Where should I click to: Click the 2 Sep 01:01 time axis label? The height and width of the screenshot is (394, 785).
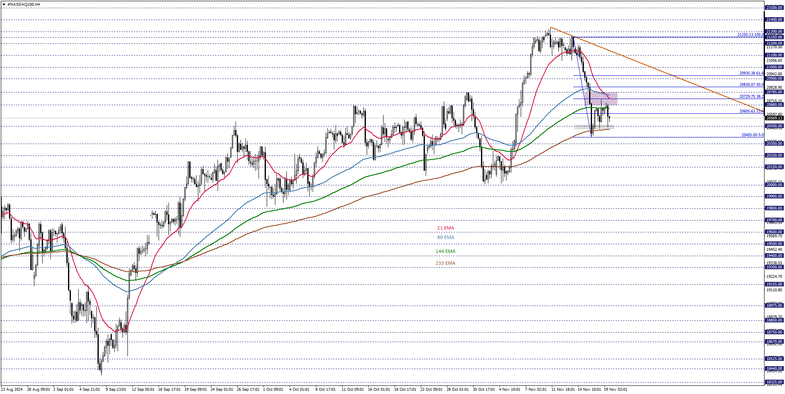click(64, 389)
